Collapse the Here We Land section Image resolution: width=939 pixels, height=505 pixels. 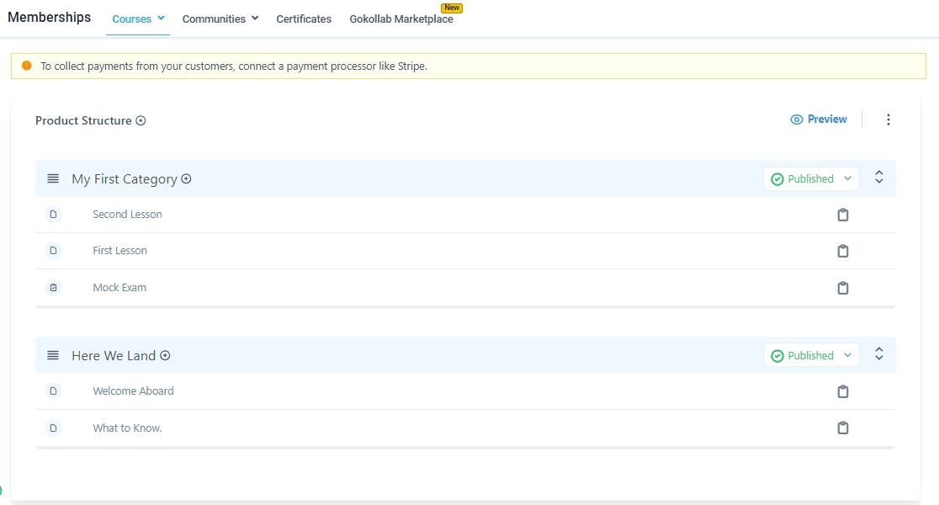[878, 354]
